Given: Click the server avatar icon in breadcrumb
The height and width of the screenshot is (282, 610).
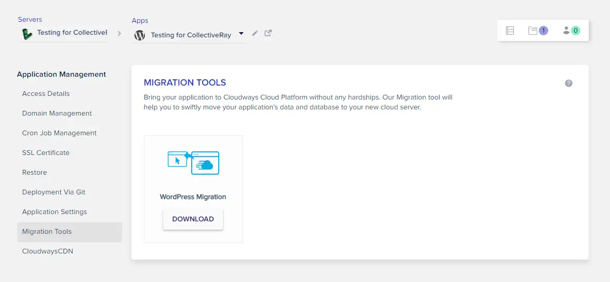Looking at the screenshot, I should [x=27, y=34].
